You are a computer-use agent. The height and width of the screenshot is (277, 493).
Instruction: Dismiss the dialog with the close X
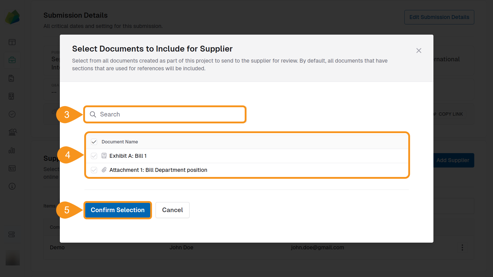[419, 51]
